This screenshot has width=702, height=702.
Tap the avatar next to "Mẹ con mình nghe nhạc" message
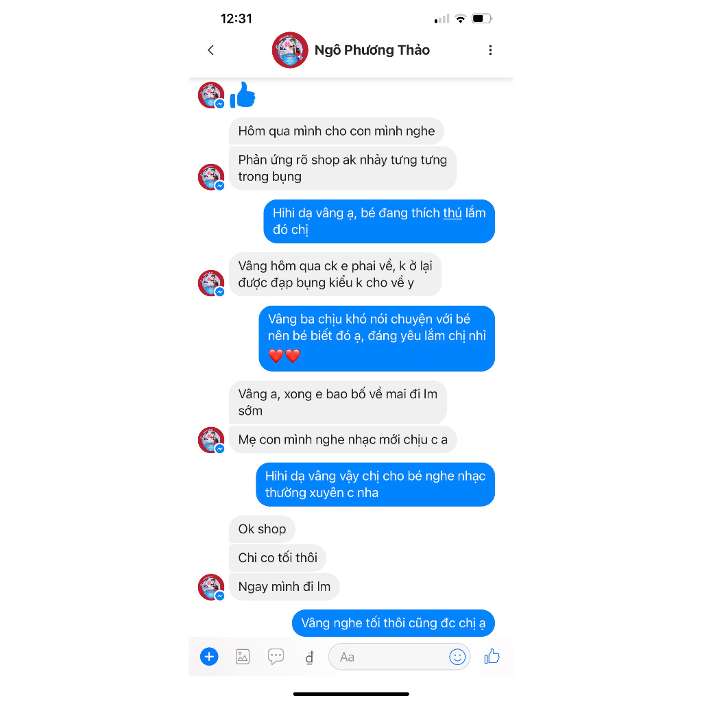211,439
